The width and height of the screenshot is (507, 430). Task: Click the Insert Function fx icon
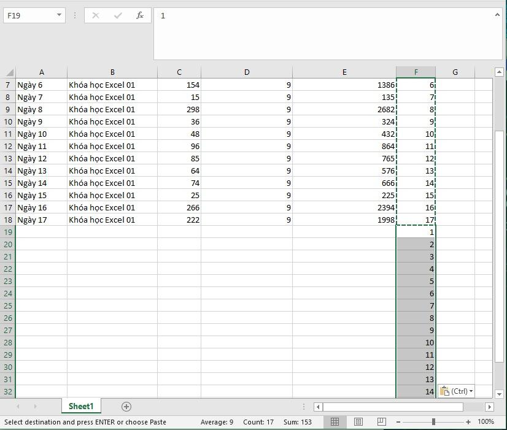point(140,15)
